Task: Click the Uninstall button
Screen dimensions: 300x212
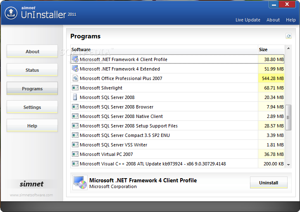Action: click(269, 183)
